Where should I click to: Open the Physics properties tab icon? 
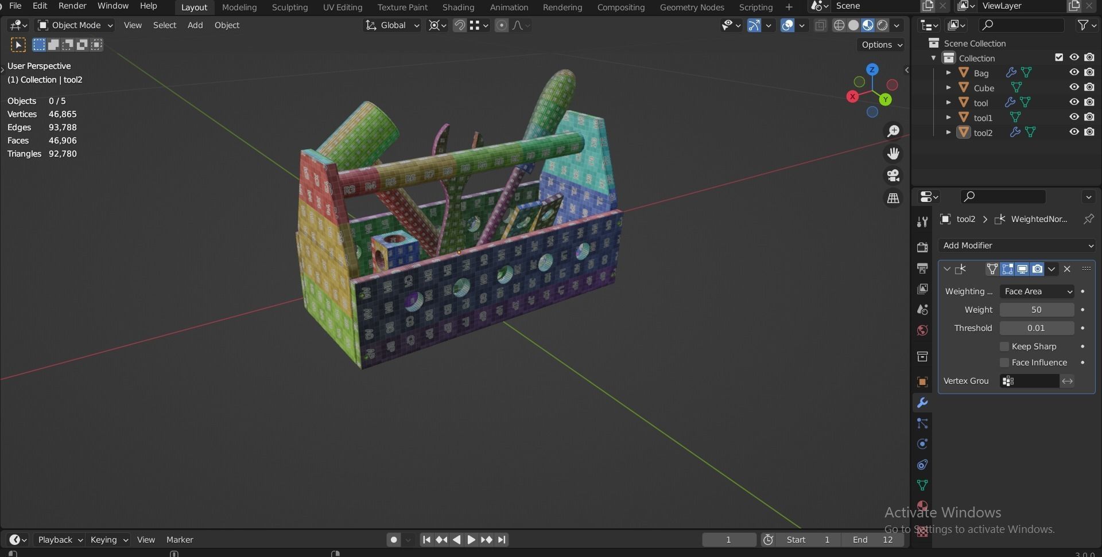922,444
